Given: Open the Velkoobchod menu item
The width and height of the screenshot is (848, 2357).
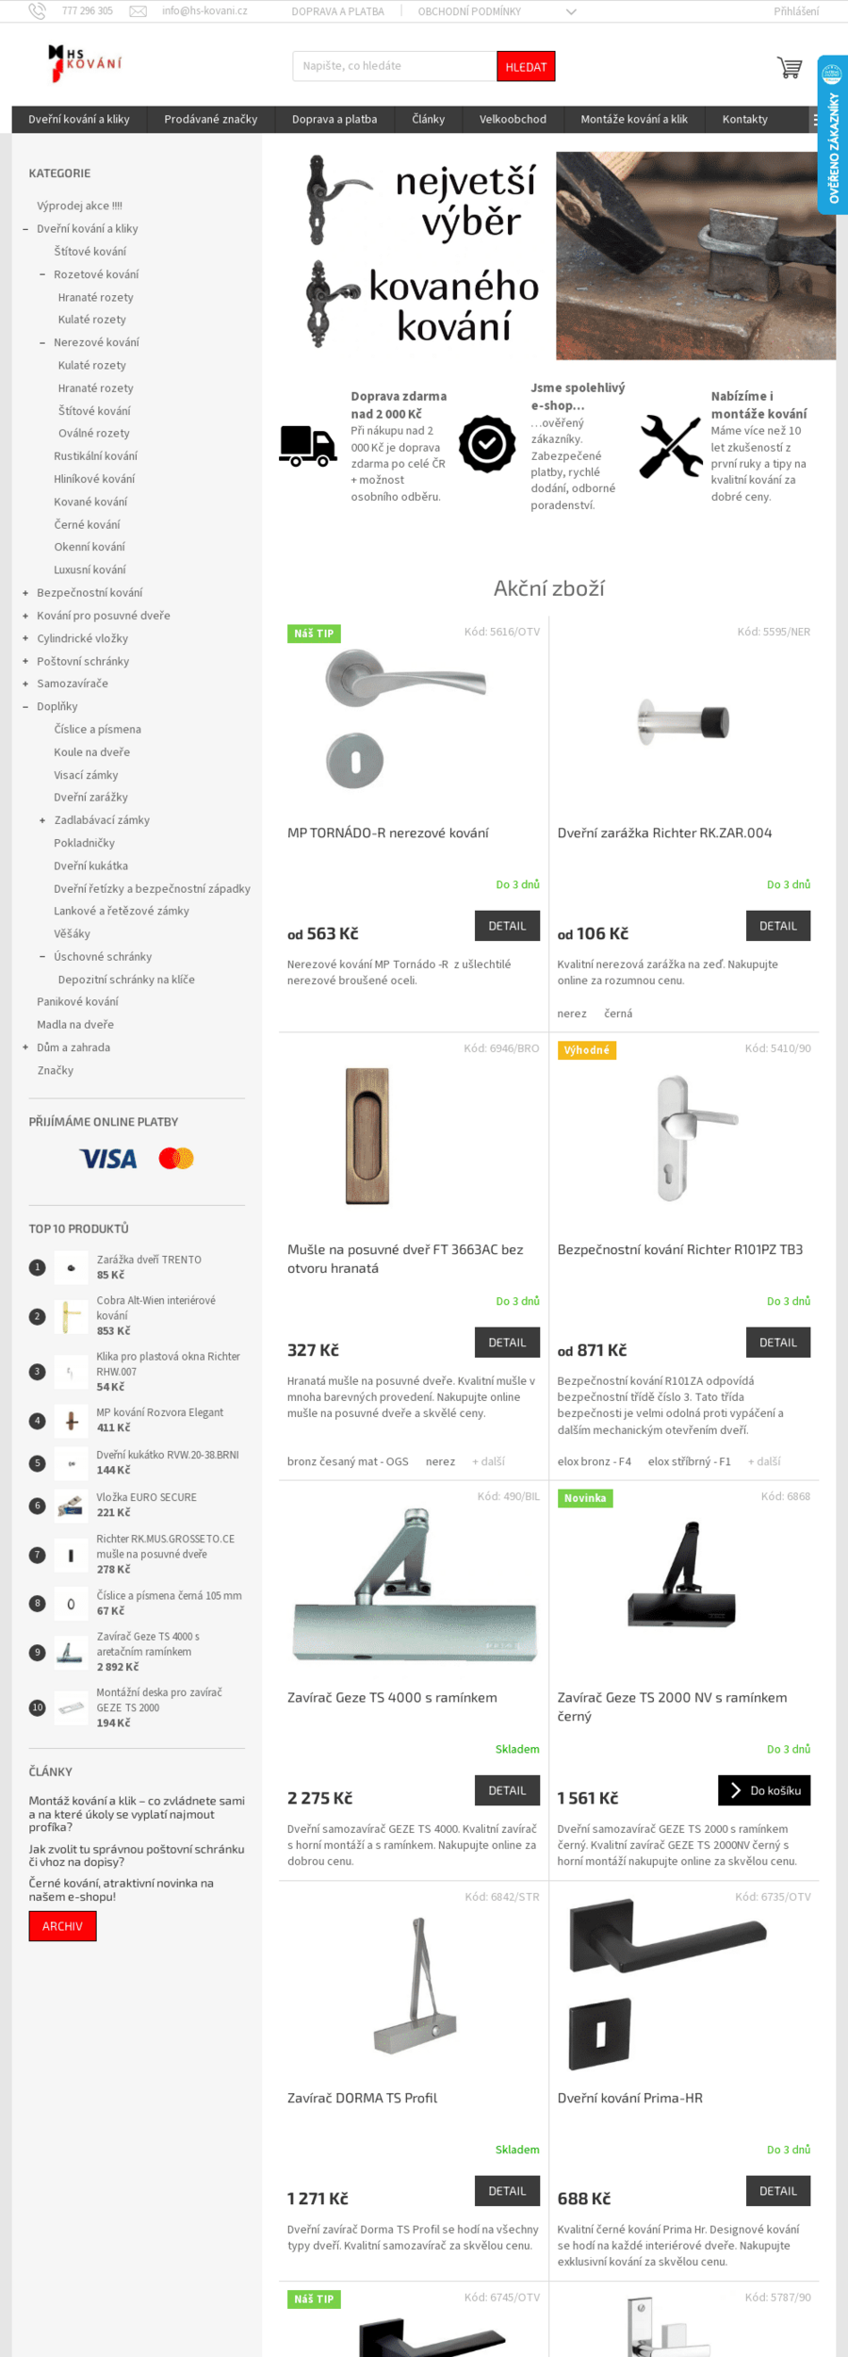Looking at the screenshot, I should pos(513,120).
